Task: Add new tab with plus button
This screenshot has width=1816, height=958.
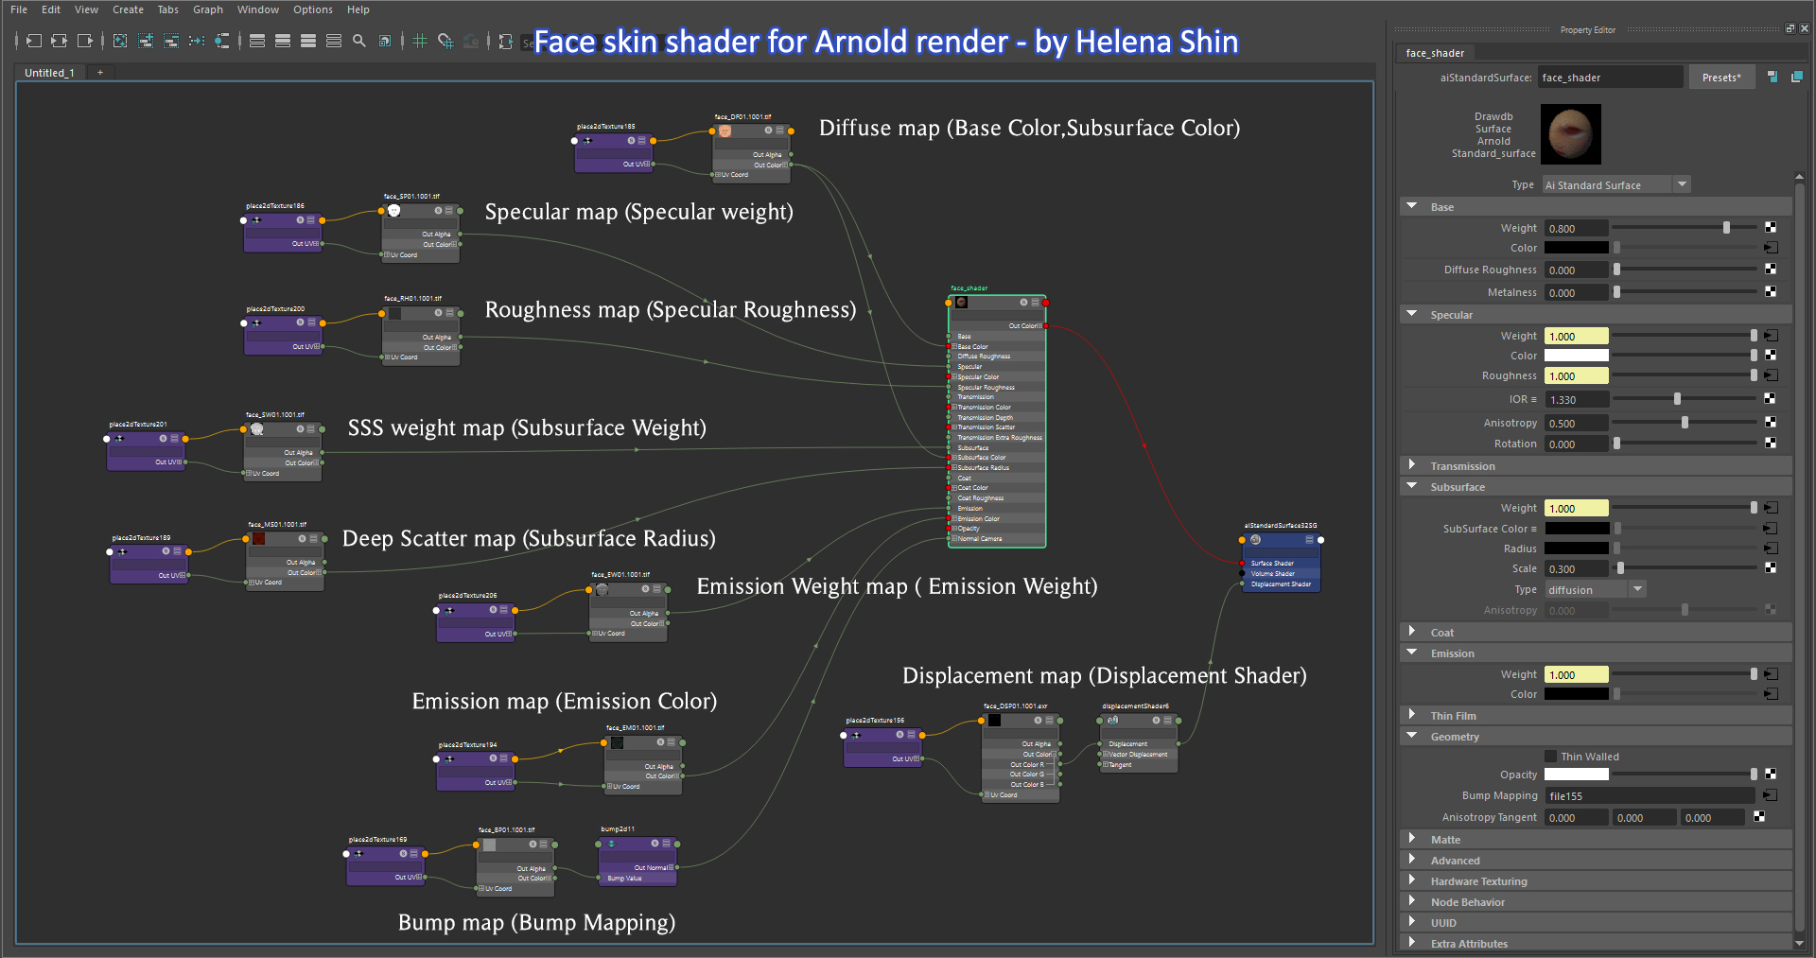Action: pyautogui.click(x=100, y=72)
